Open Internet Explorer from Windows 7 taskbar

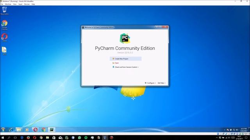(x=11, y=129)
